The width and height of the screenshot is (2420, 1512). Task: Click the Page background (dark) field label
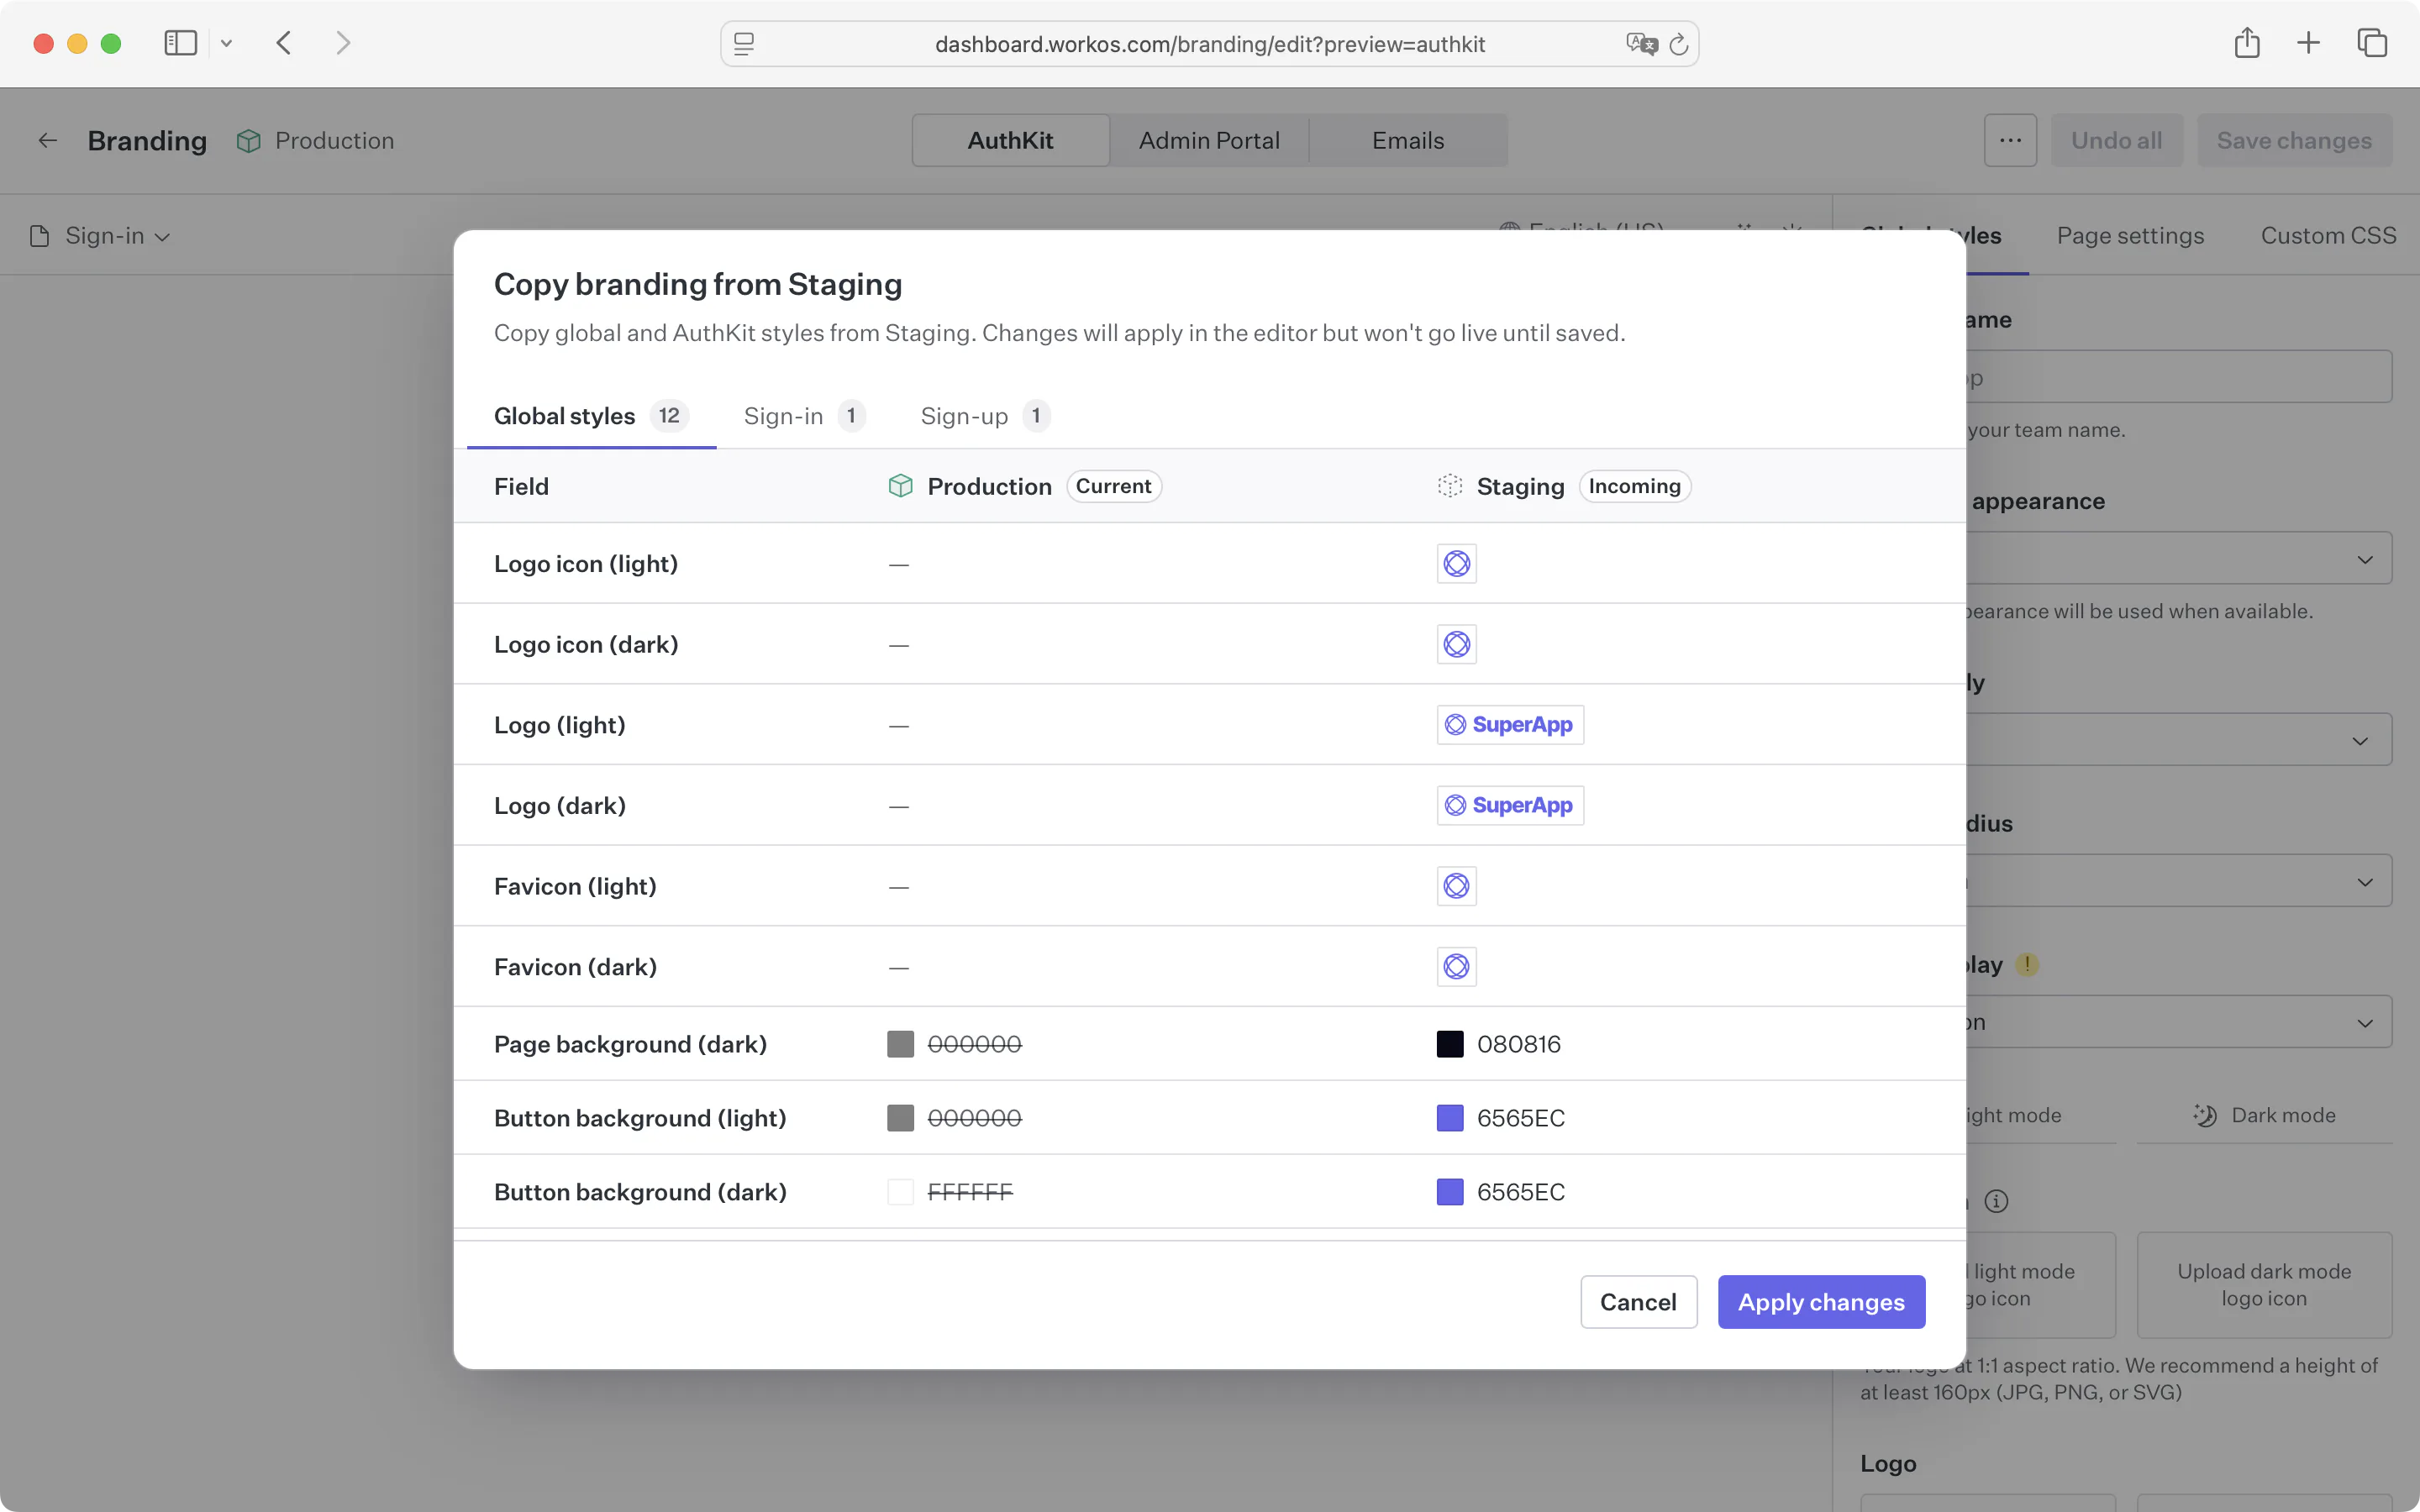[630, 1044]
